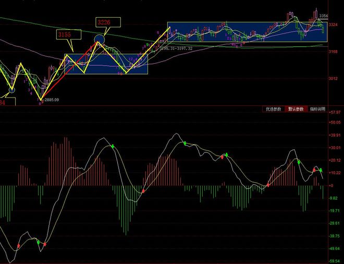Click the +57.97 indicator axis value

335,112
